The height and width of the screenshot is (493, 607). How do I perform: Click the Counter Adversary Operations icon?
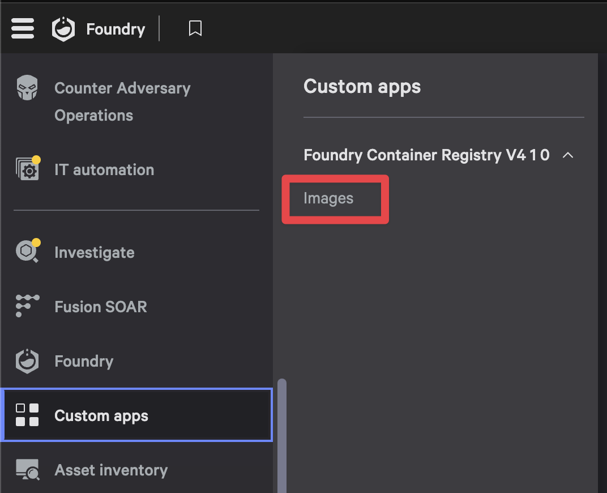pos(27,88)
